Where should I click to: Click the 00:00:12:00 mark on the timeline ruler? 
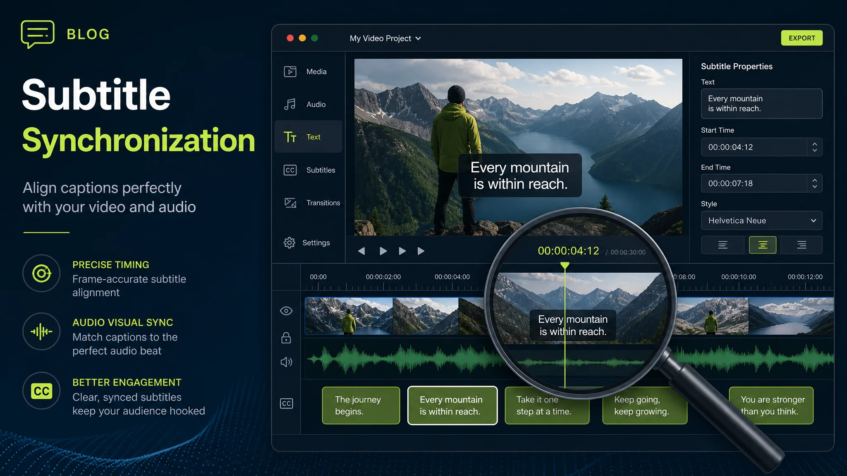[x=805, y=277]
